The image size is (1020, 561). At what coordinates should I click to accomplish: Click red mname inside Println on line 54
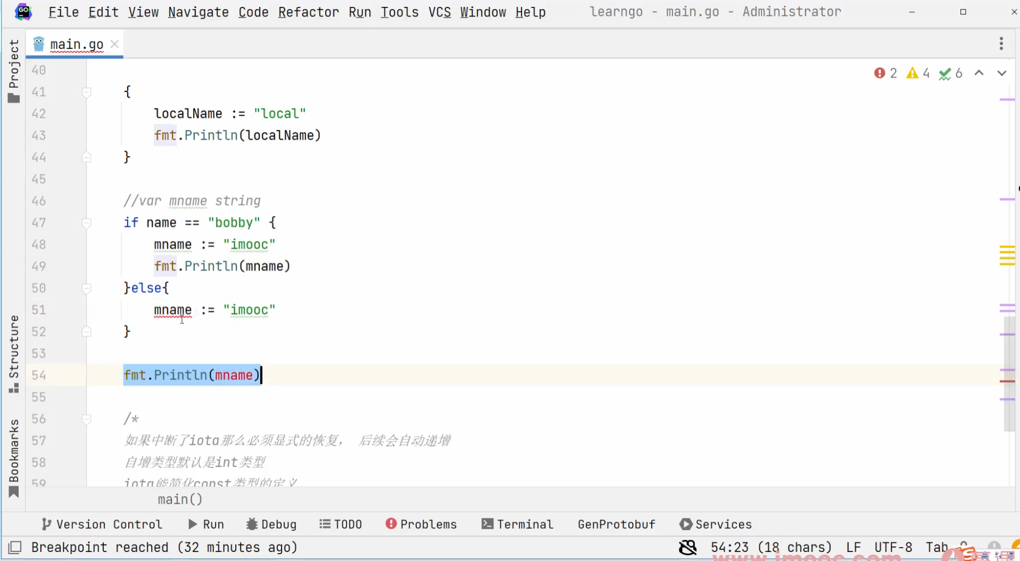(x=234, y=375)
